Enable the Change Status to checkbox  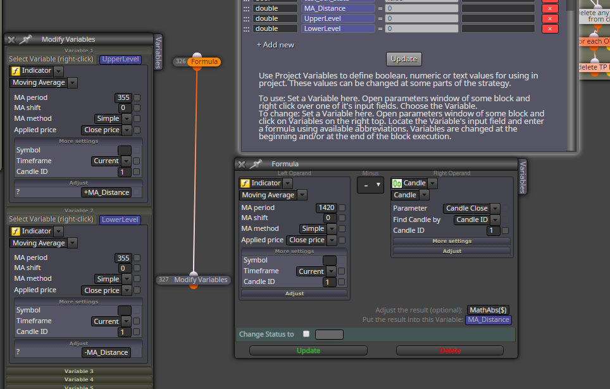pos(306,334)
